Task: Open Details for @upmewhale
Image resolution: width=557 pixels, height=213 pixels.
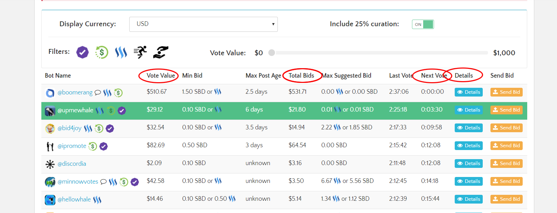Action: pos(468,110)
